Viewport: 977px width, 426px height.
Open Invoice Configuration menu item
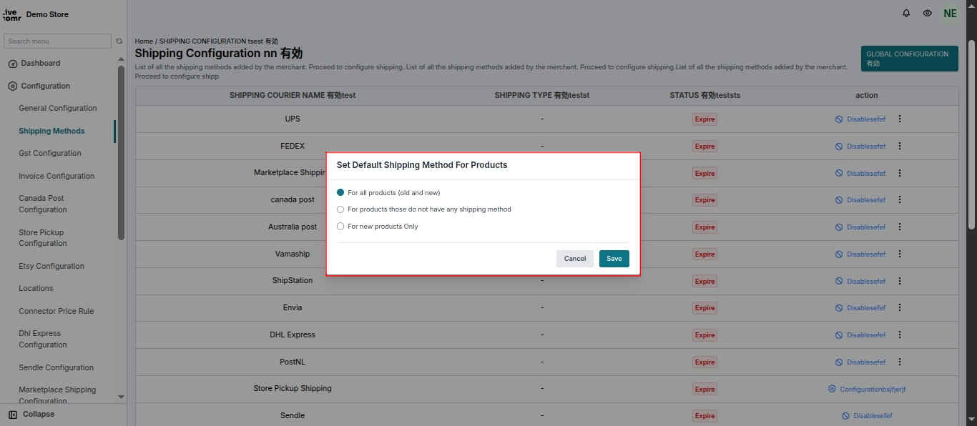pos(57,176)
